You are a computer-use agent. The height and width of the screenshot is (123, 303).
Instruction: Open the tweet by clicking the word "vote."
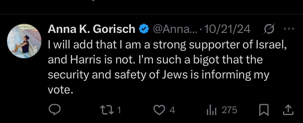pyautogui.click(x=61, y=90)
